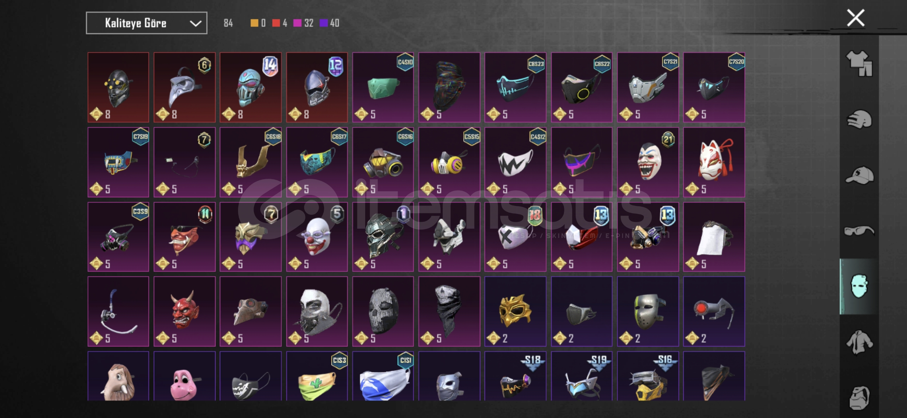Open the jacket tops category

click(859, 342)
